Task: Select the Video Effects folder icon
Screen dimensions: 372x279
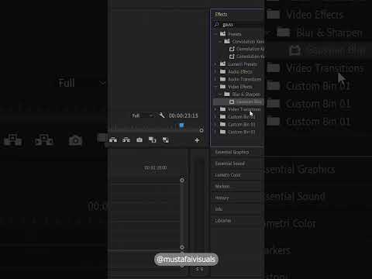Action: 222,87
